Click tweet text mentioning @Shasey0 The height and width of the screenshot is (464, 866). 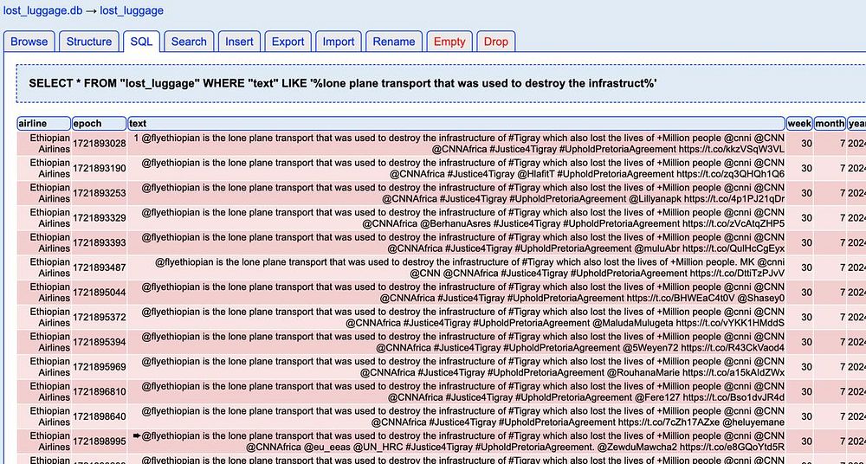[456, 293]
